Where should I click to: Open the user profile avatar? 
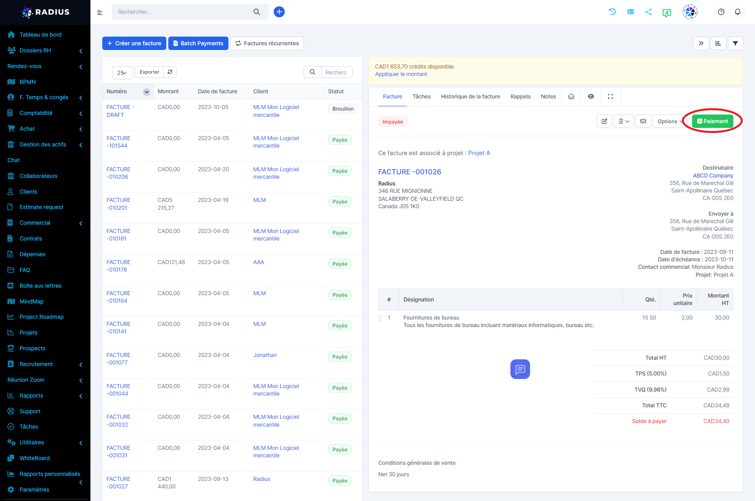(690, 12)
